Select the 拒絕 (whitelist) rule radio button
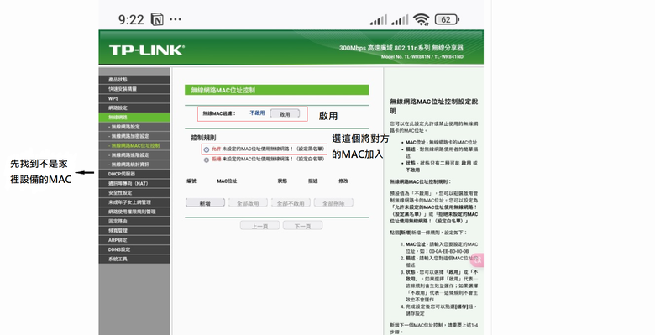Screen dimensions: 655x335 pos(207,160)
